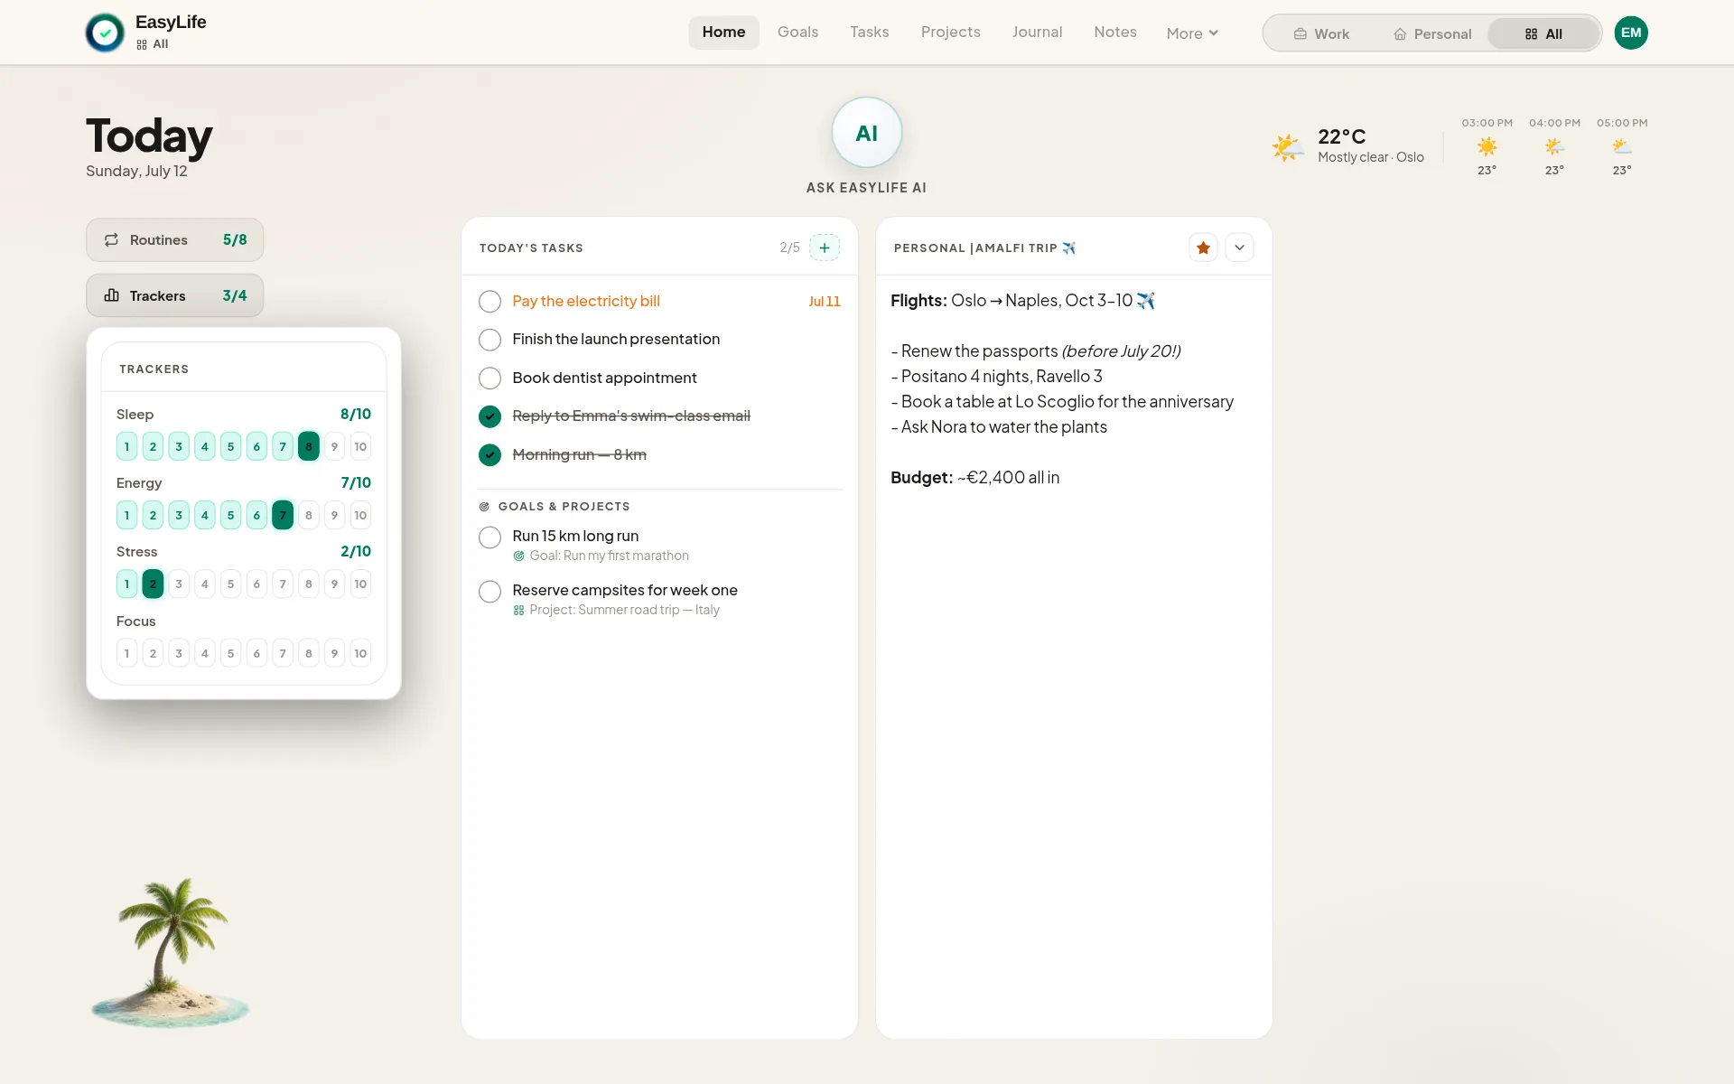The image size is (1734, 1084).
Task: Click the Jul 11 due date
Action: pos(825,302)
